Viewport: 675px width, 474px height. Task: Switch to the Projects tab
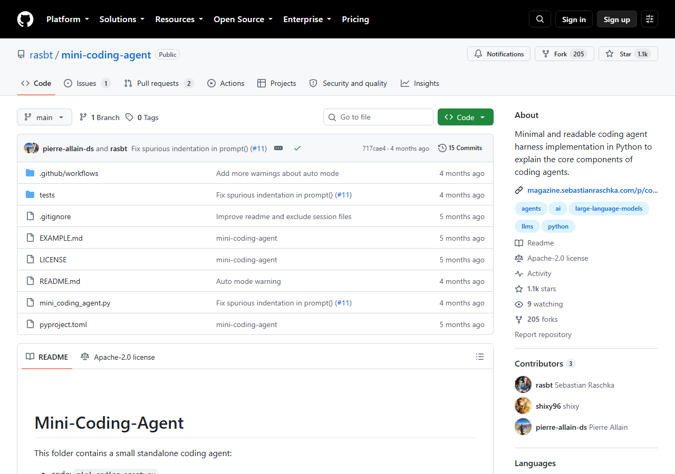[277, 83]
